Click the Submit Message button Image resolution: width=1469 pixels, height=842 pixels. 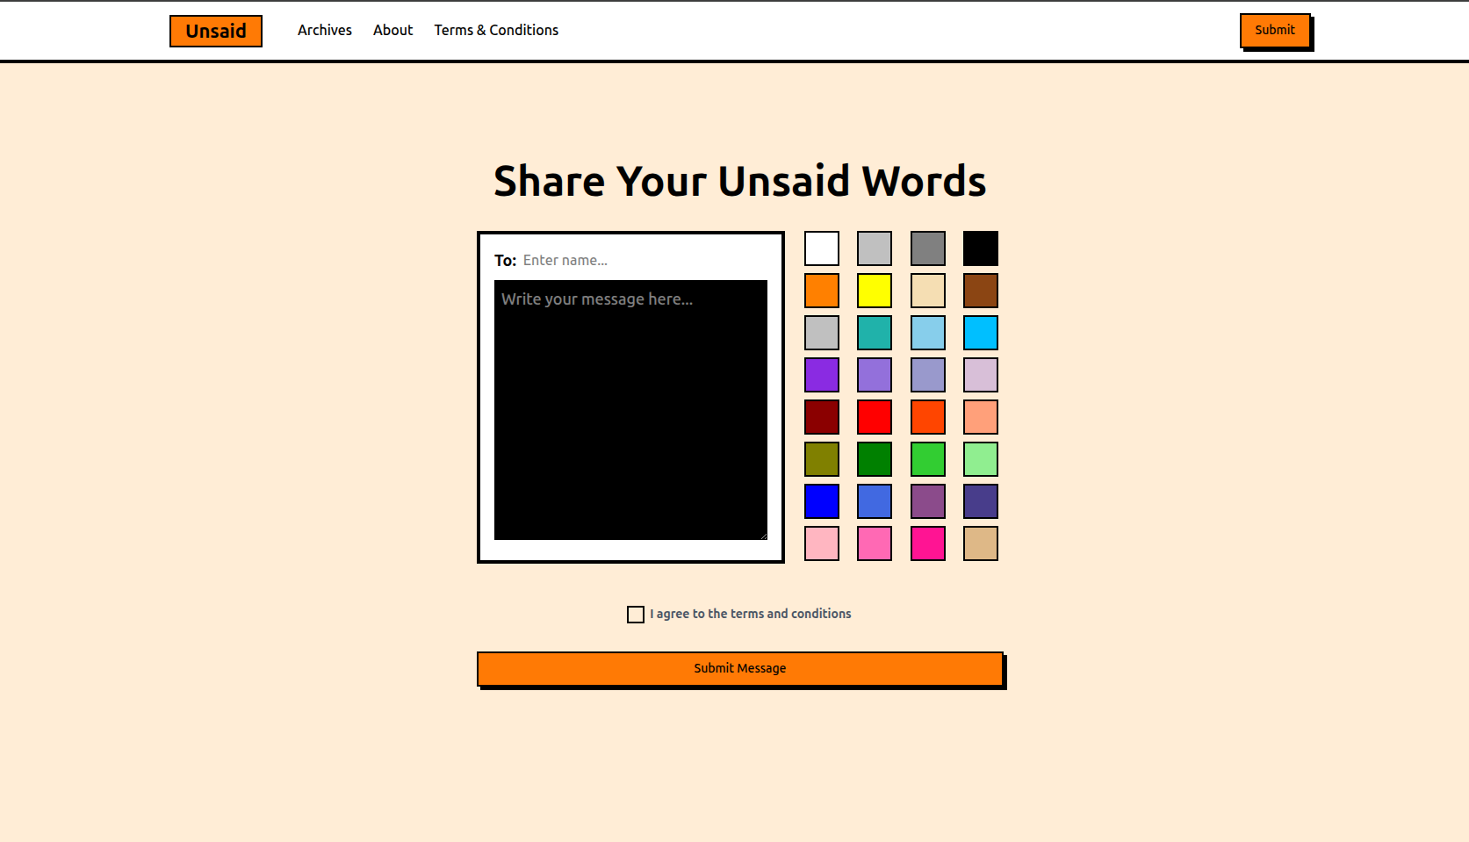click(740, 669)
